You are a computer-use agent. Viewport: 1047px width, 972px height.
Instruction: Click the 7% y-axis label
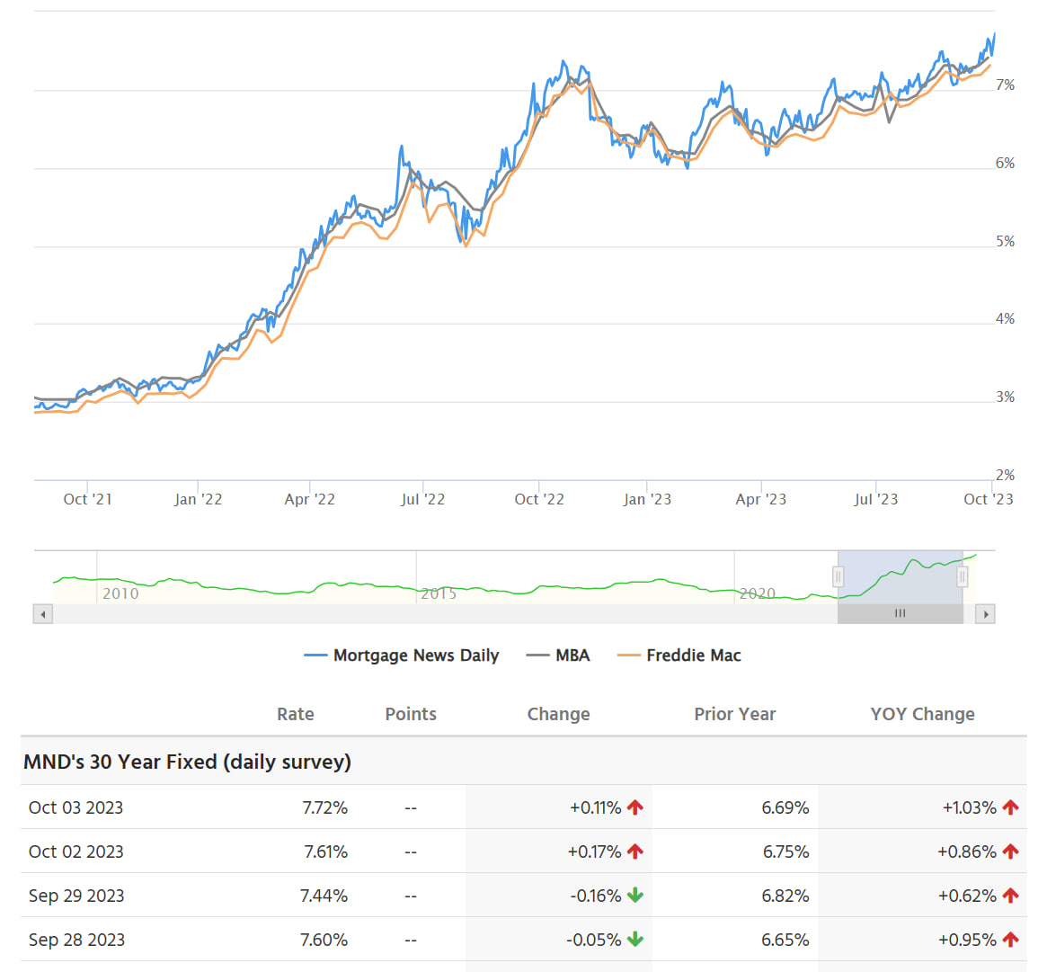tap(1005, 85)
